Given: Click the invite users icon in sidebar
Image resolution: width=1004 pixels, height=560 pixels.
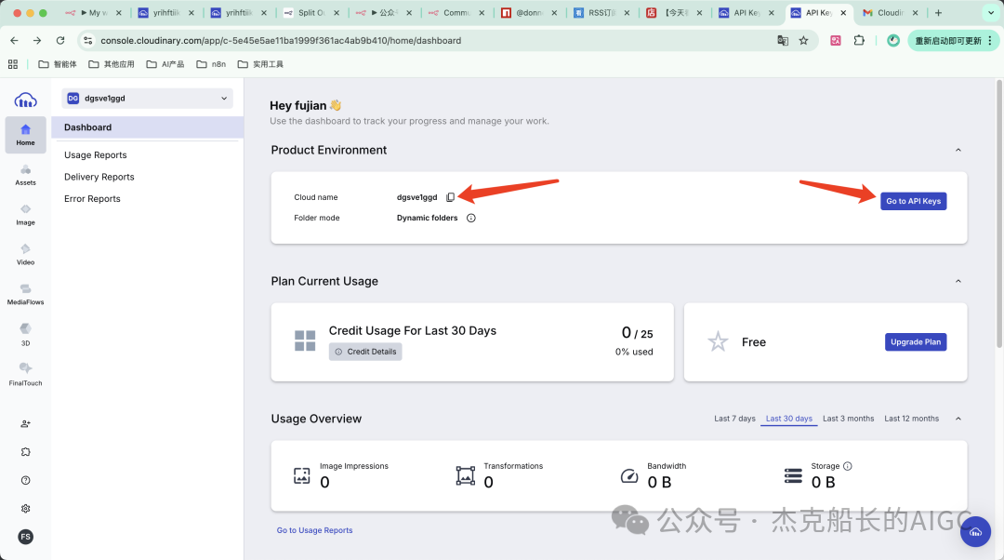Looking at the screenshot, I should (26, 423).
